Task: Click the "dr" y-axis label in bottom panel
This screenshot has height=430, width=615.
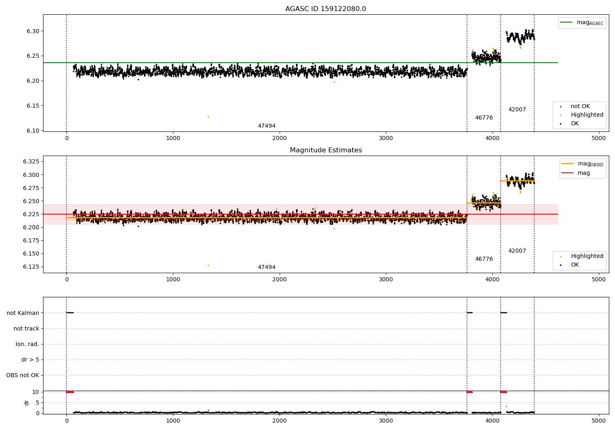Action: coord(27,403)
